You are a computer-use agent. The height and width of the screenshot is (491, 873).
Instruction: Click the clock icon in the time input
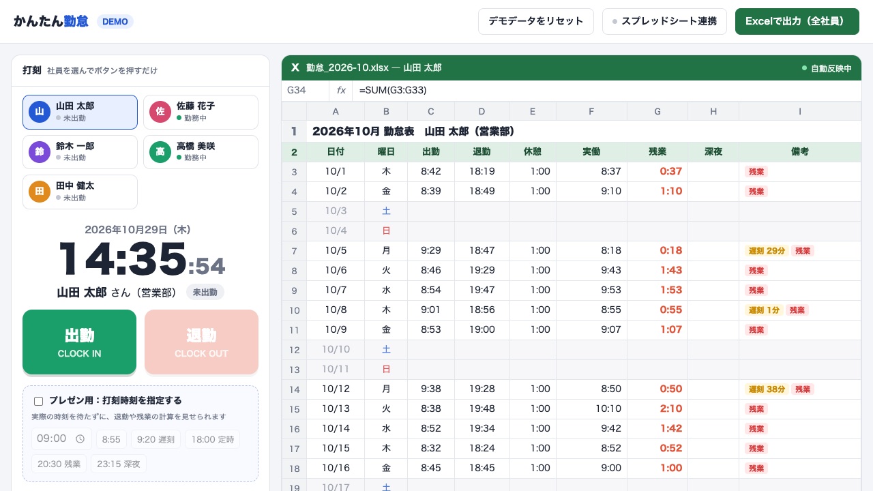click(x=80, y=439)
